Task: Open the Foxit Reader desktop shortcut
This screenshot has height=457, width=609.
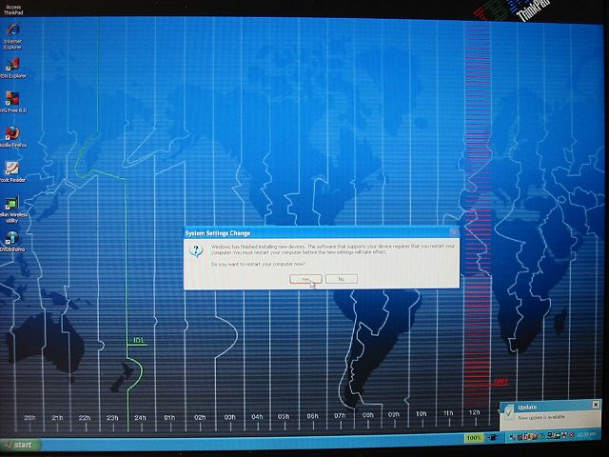Action: (x=13, y=169)
